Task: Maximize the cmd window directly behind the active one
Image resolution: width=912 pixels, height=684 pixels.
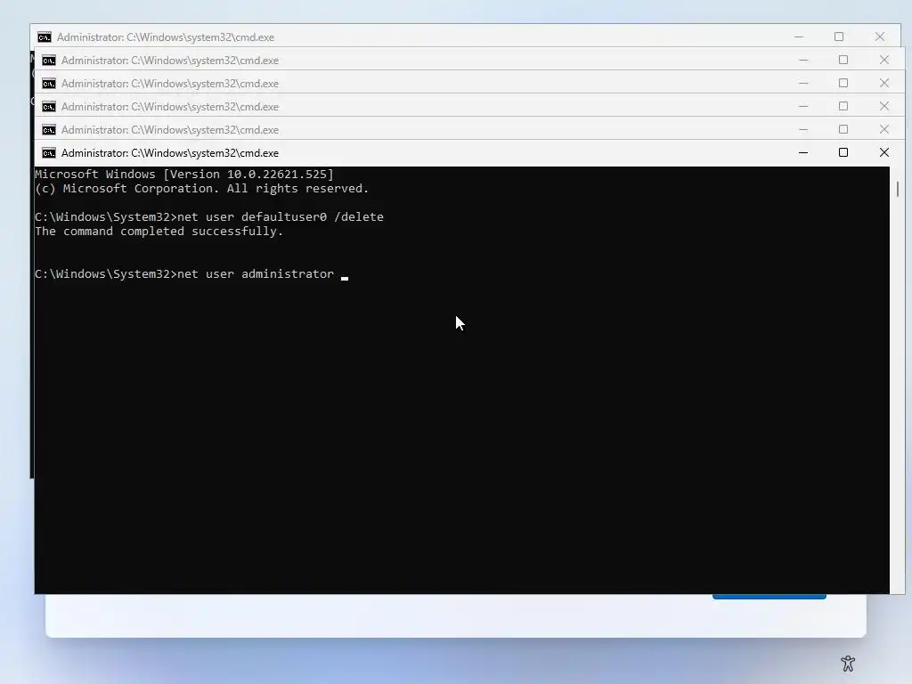Action: tap(843, 129)
